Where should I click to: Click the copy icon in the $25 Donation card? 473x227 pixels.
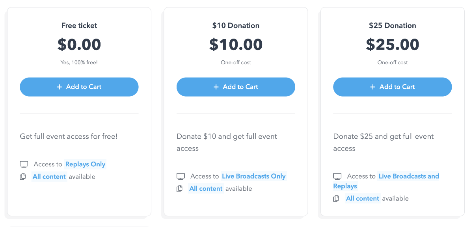pyautogui.click(x=336, y=199)
